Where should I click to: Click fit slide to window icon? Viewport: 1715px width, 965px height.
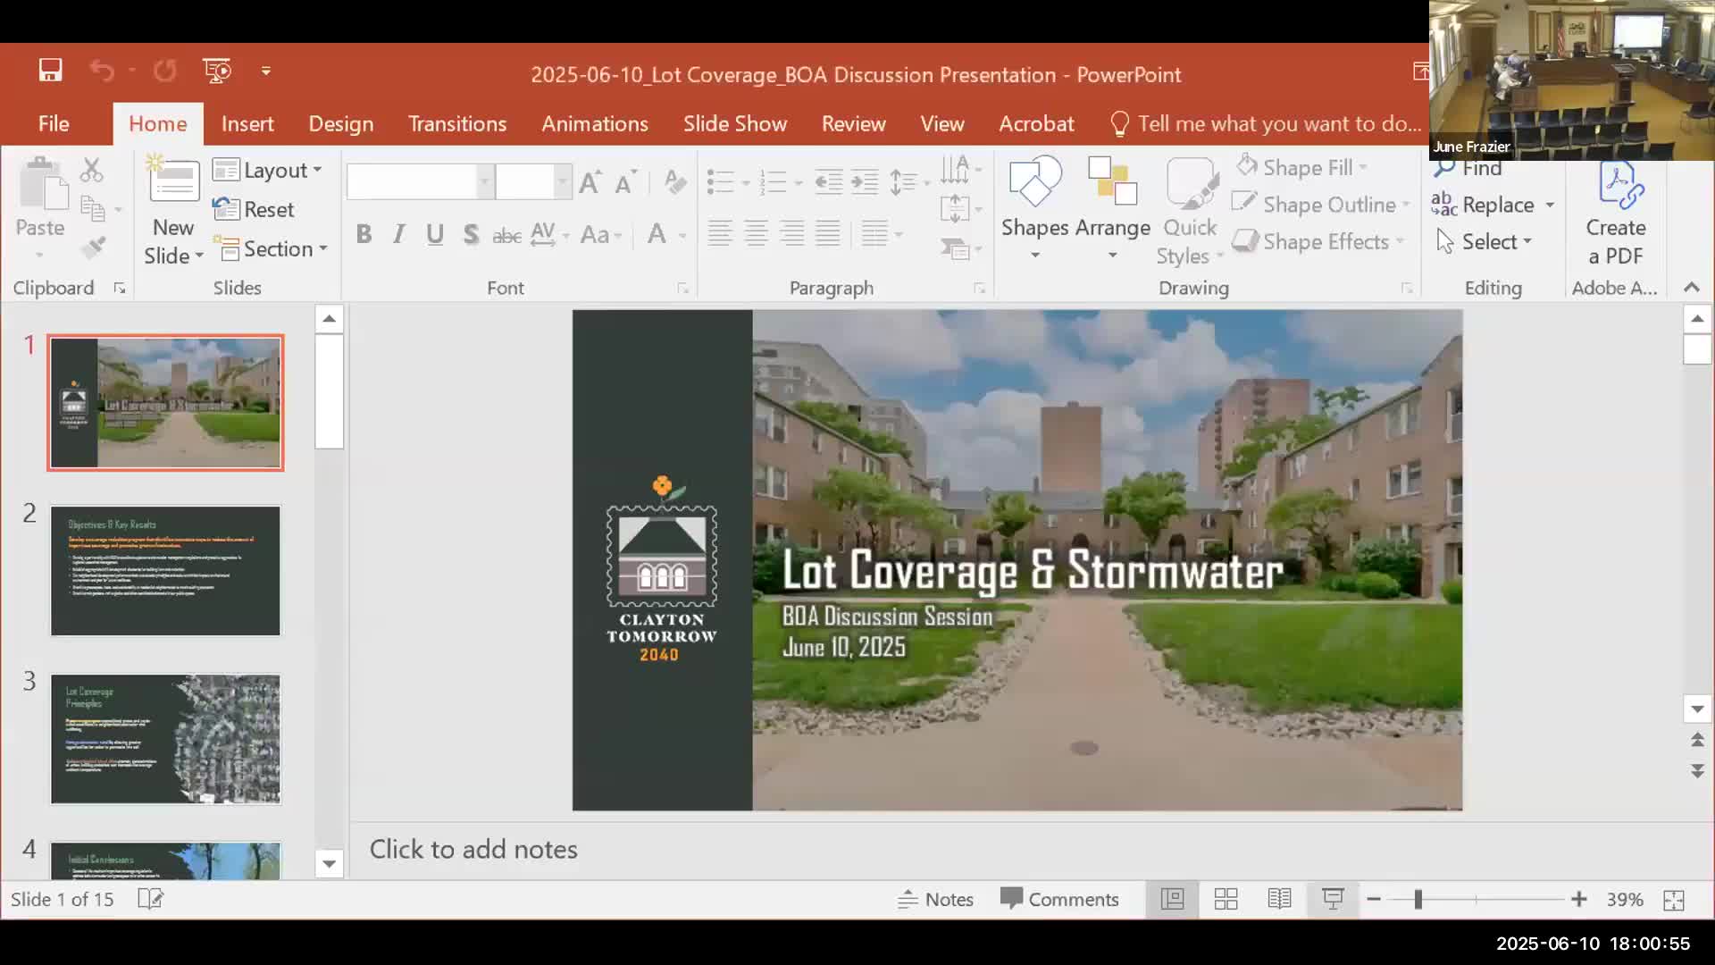[1673, 900]
